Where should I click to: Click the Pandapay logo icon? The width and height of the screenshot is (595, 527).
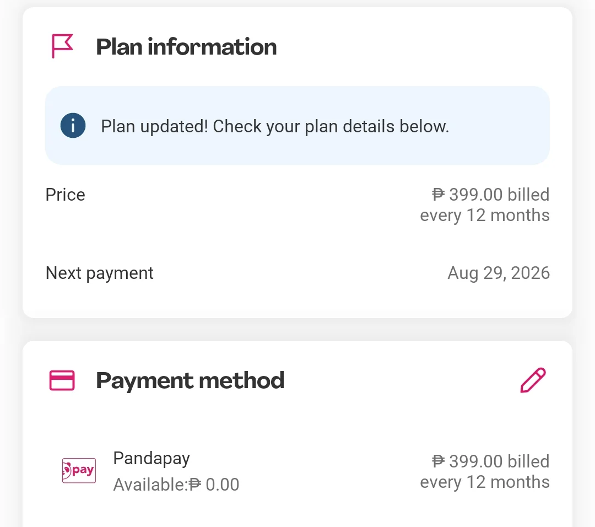coord(79,470)
